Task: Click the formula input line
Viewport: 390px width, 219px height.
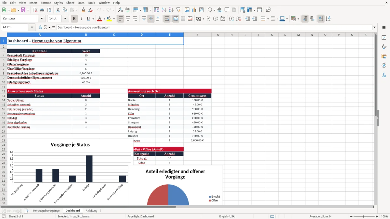Action: tap(214, 28)
